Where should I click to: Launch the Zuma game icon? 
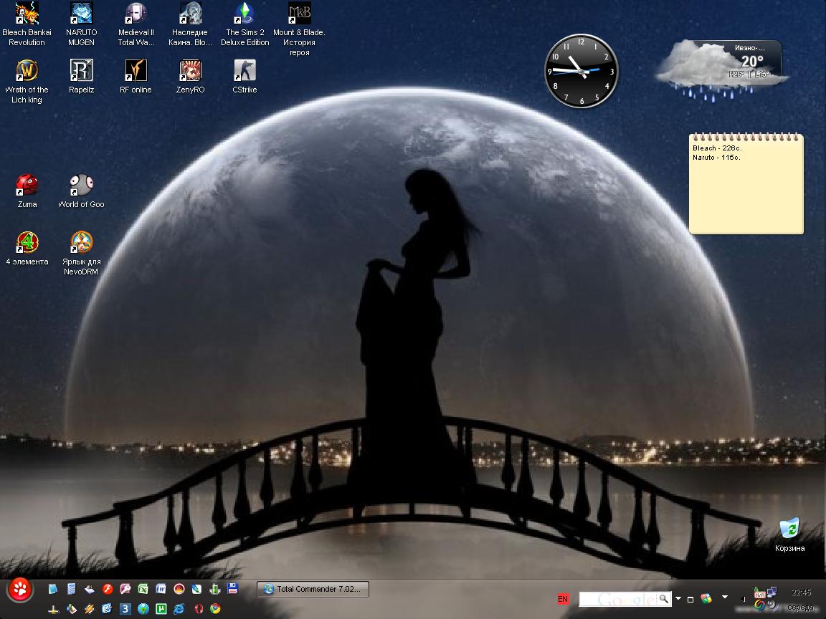coord(27,186)
